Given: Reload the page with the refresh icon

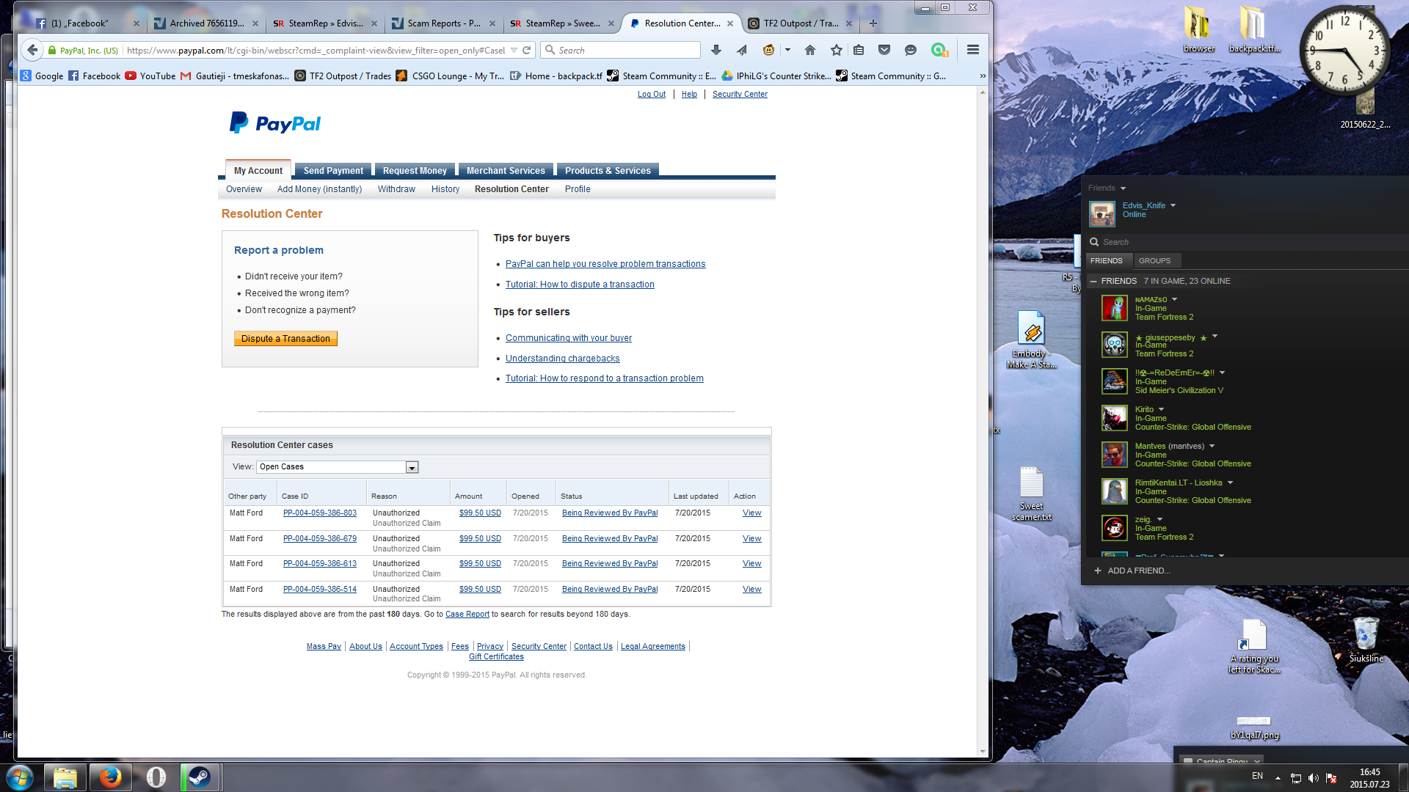Looking at the screenshot, I should coord(526,51).
